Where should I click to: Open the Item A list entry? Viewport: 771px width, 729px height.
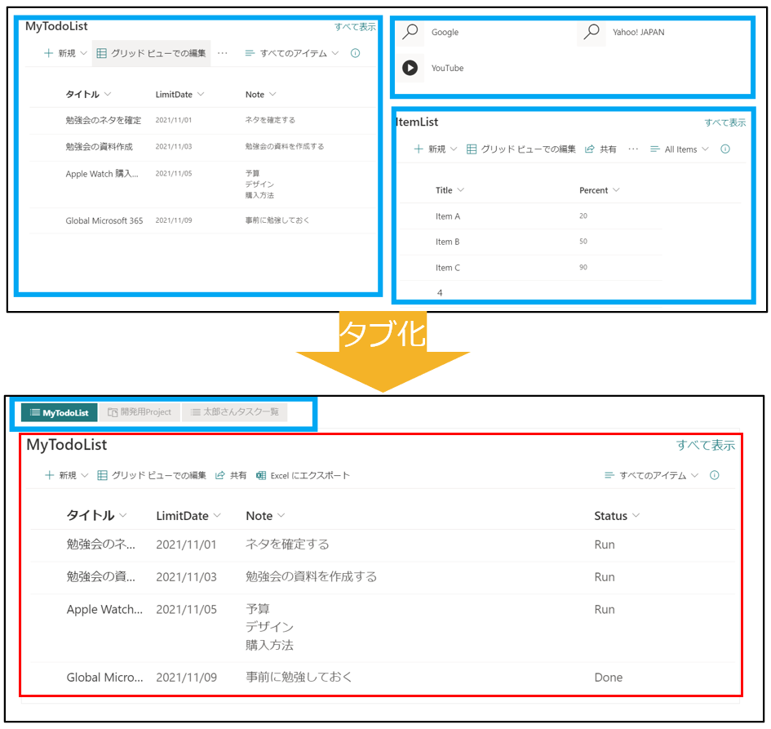tap(448, 216)
